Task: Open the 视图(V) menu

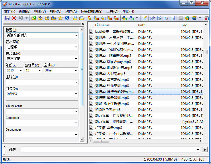Action: click(x=40, y=11)
